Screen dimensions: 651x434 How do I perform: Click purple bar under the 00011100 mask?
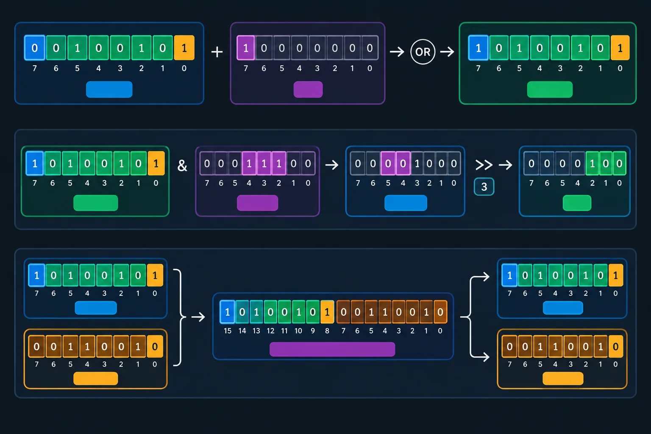(257, 203)
